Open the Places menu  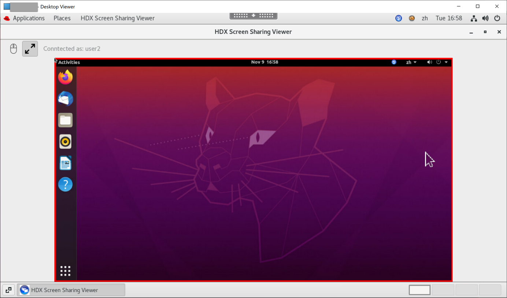62,18
